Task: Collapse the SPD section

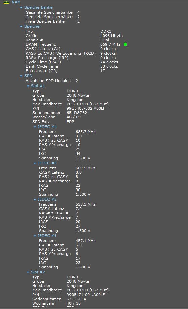Action: [x=21, y=76]
